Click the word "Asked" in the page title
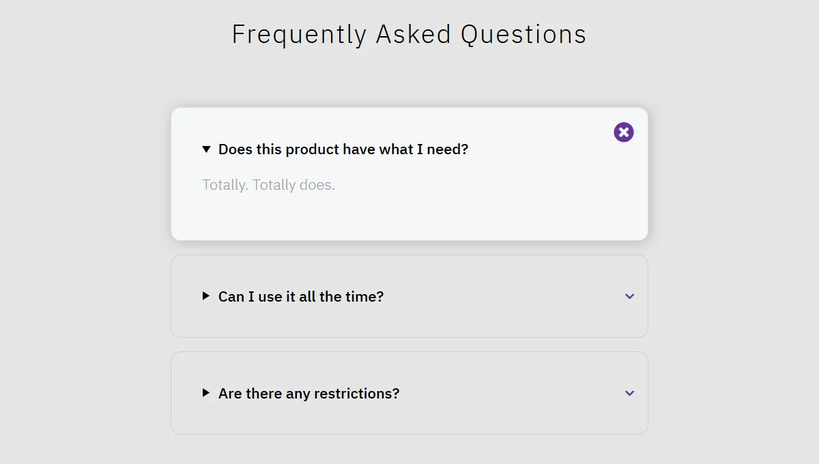 tap(414, 34)
